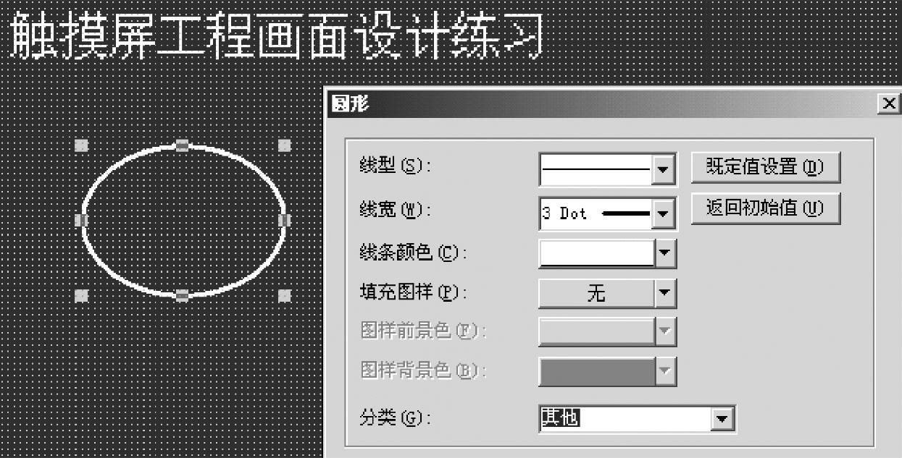Click the 线型 line style preview box

click(597, 171)
